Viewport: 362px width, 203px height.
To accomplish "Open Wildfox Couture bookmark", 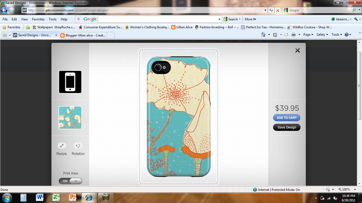I will point(310,27).
